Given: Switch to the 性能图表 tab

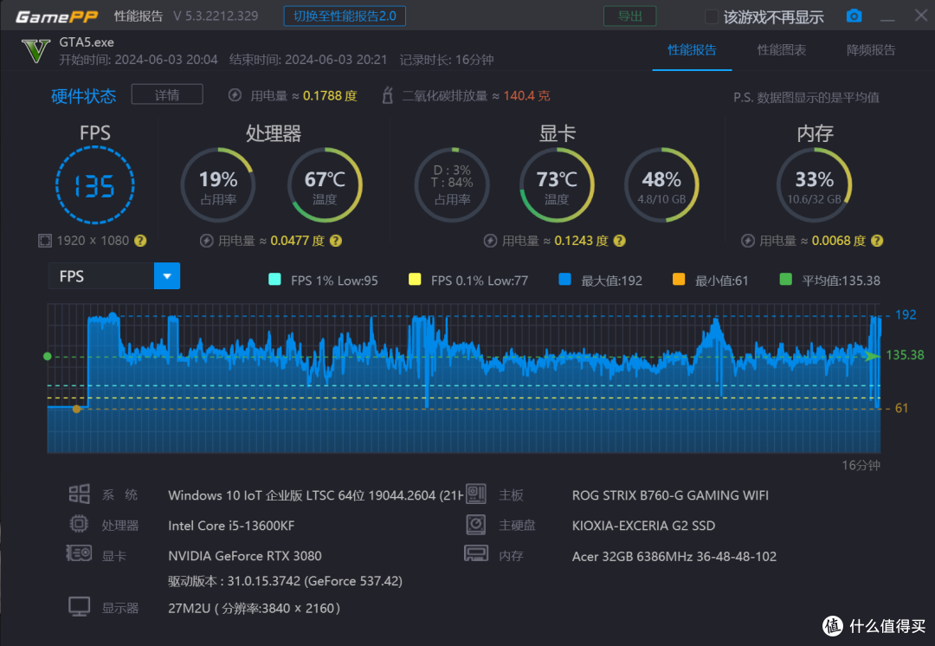Looking at the screenshot, I should click(x=781, y=50).
